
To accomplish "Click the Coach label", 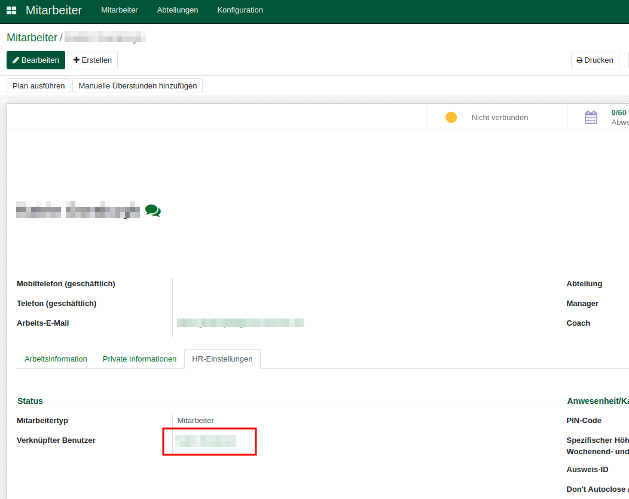I will [x=578, y=323].
